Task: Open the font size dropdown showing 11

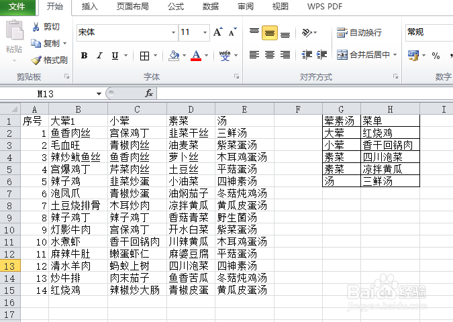Action: point(205,32)
